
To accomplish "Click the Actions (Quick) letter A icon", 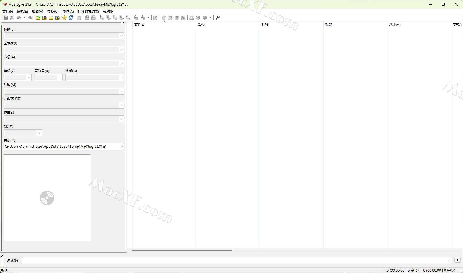I will pyautogui.click(x=143, y=18).
